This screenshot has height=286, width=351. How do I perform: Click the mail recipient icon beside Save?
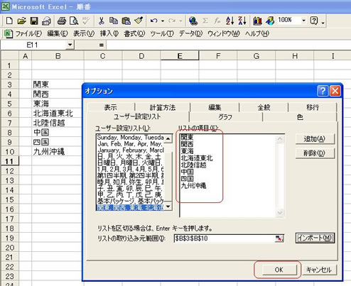pyautogui.click(x=46, y=21)
